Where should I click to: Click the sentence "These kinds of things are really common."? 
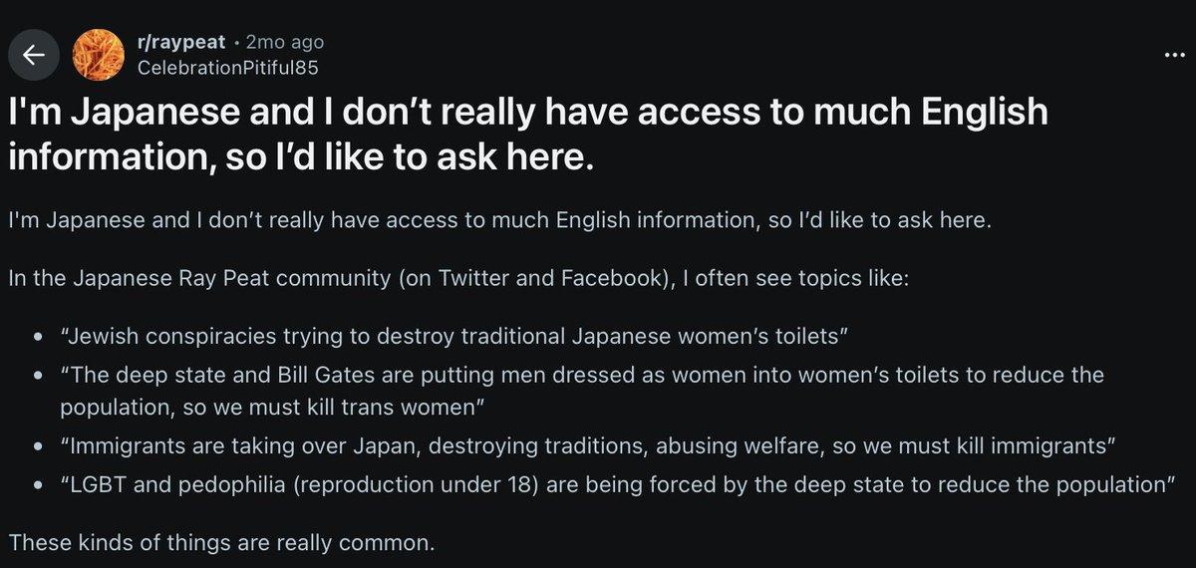coord(222,544)
